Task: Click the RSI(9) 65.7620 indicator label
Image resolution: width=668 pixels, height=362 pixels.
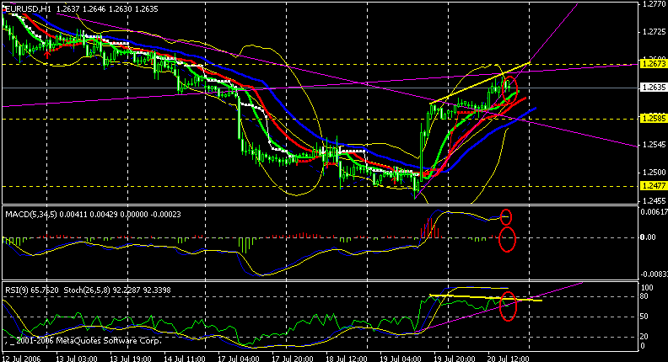Action: (x=32, y=290)
